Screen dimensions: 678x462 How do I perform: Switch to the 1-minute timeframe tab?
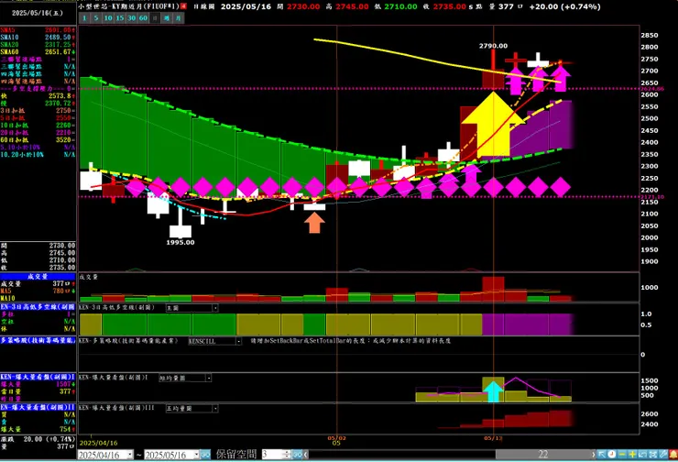84,18
